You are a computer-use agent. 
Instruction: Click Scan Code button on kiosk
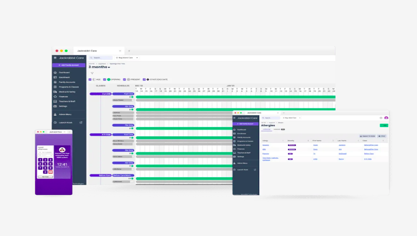coord(45,177)
